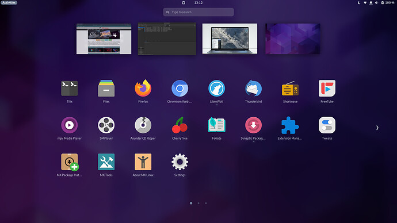This screenshot has width=397, height=223.
Task: Select the workspace thumbnail showing a laptop
Action: point(230,39)
